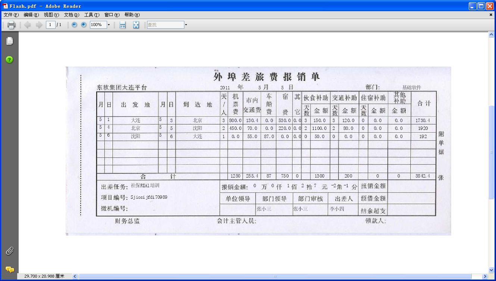Click the label 会计主管人员
This screenshot has width=496, height=281.
237,221
